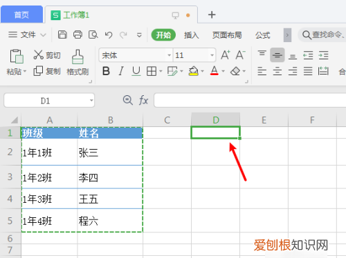This screenshot has width=346, height=258.
Task: Decrease indent icon
Action: point(308,55)
